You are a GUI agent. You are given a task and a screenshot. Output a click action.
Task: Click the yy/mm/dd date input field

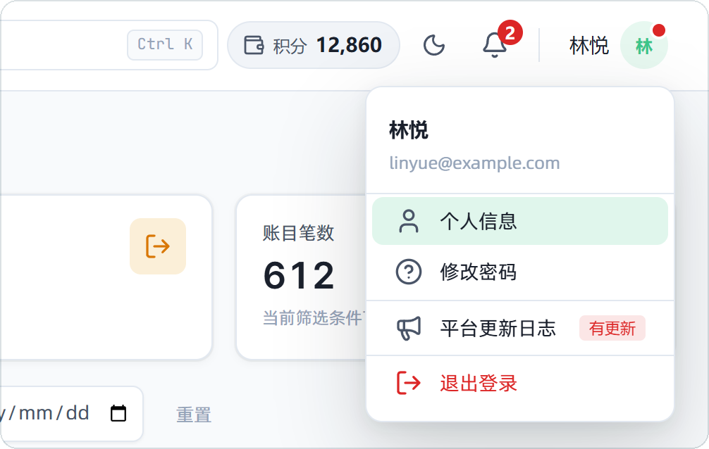point(71,413)
